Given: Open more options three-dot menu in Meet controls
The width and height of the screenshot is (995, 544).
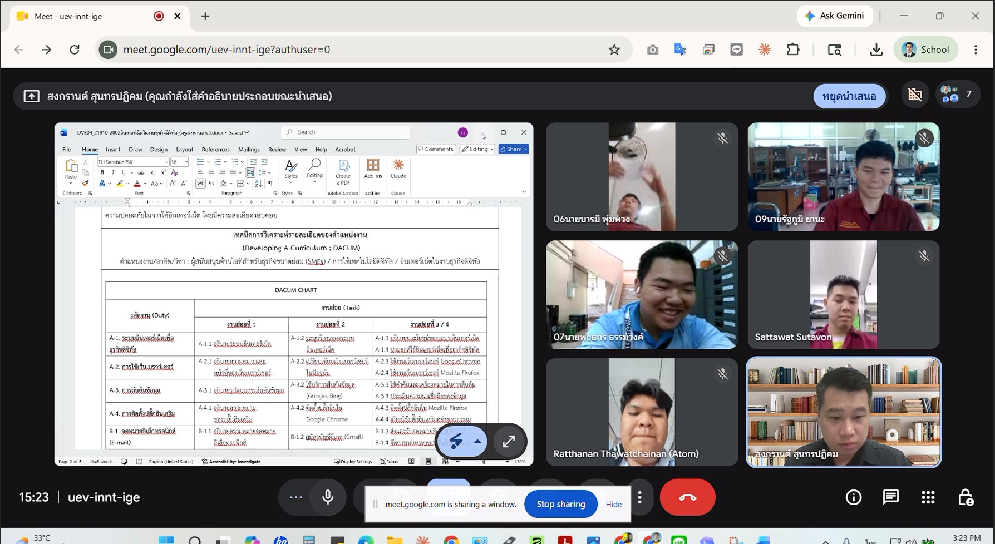Looking at the screenshot, I should tap(640, 497).
